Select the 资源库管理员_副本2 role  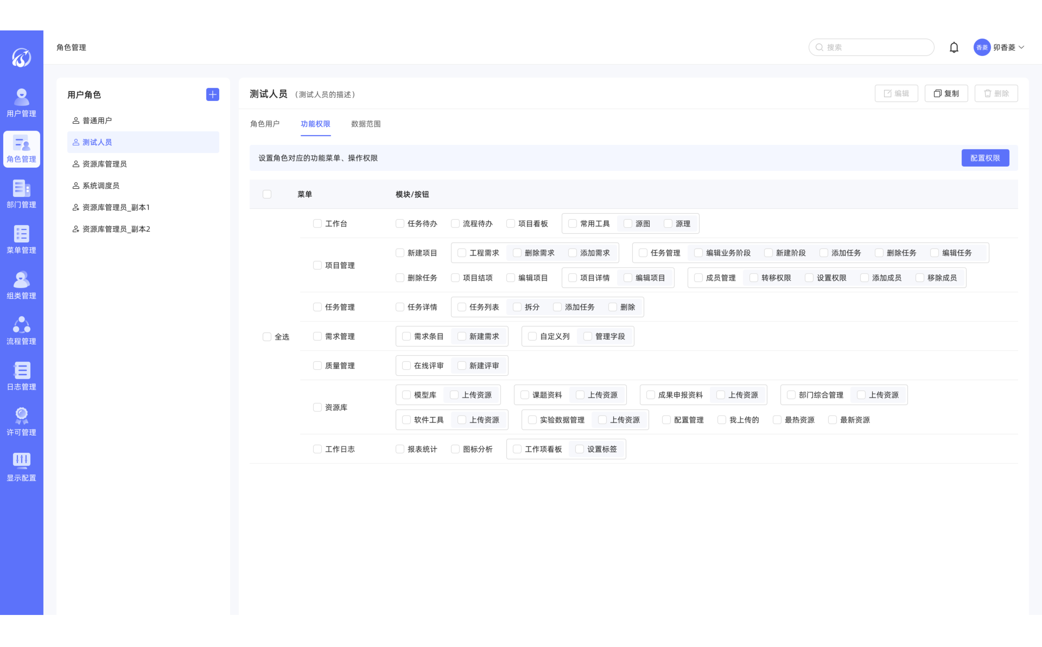tap(143, 229)
